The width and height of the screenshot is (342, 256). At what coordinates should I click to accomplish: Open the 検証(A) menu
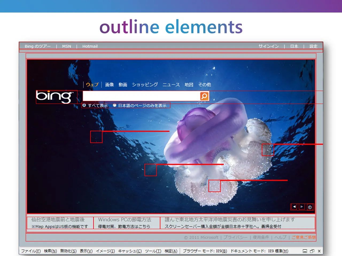click(171, 251)
